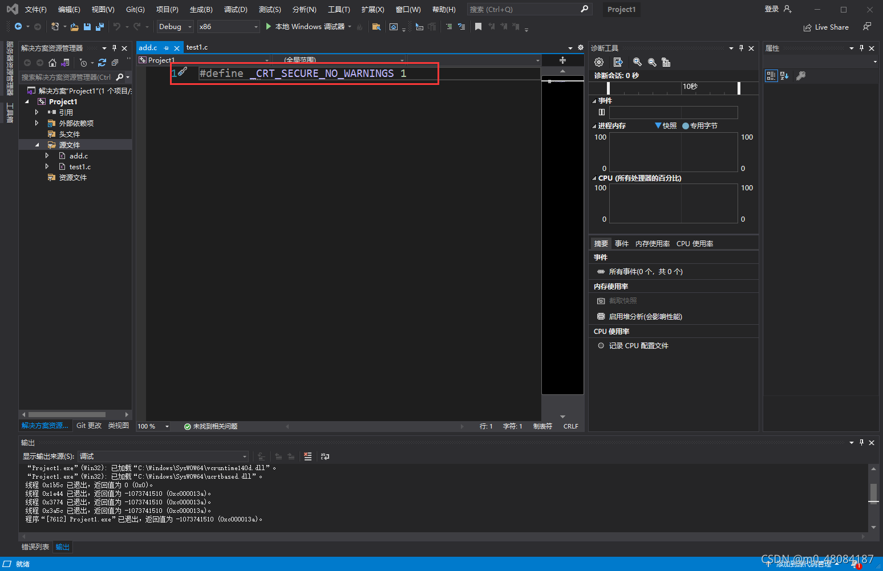Click the Live Share button
883x571 pixels.
pyautogui.click(x=826, y=27)
